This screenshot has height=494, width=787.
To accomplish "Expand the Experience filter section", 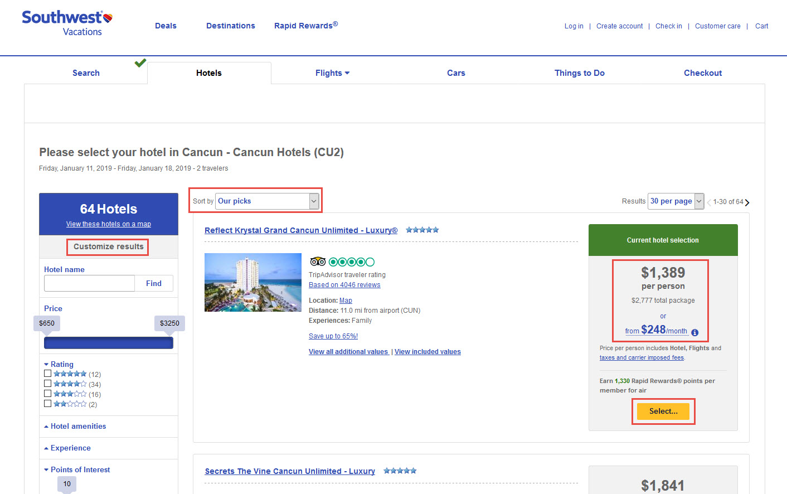I will point(67,448).
